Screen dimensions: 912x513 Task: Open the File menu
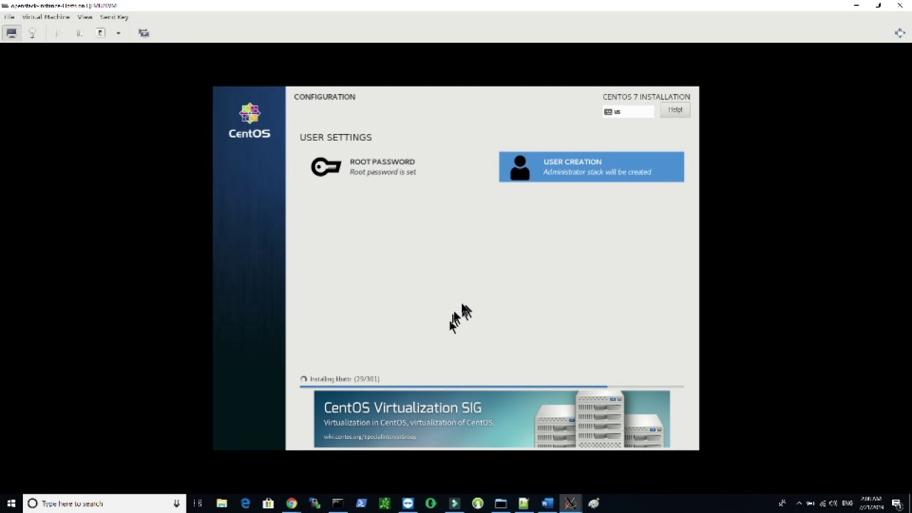(x=9, y=16)
